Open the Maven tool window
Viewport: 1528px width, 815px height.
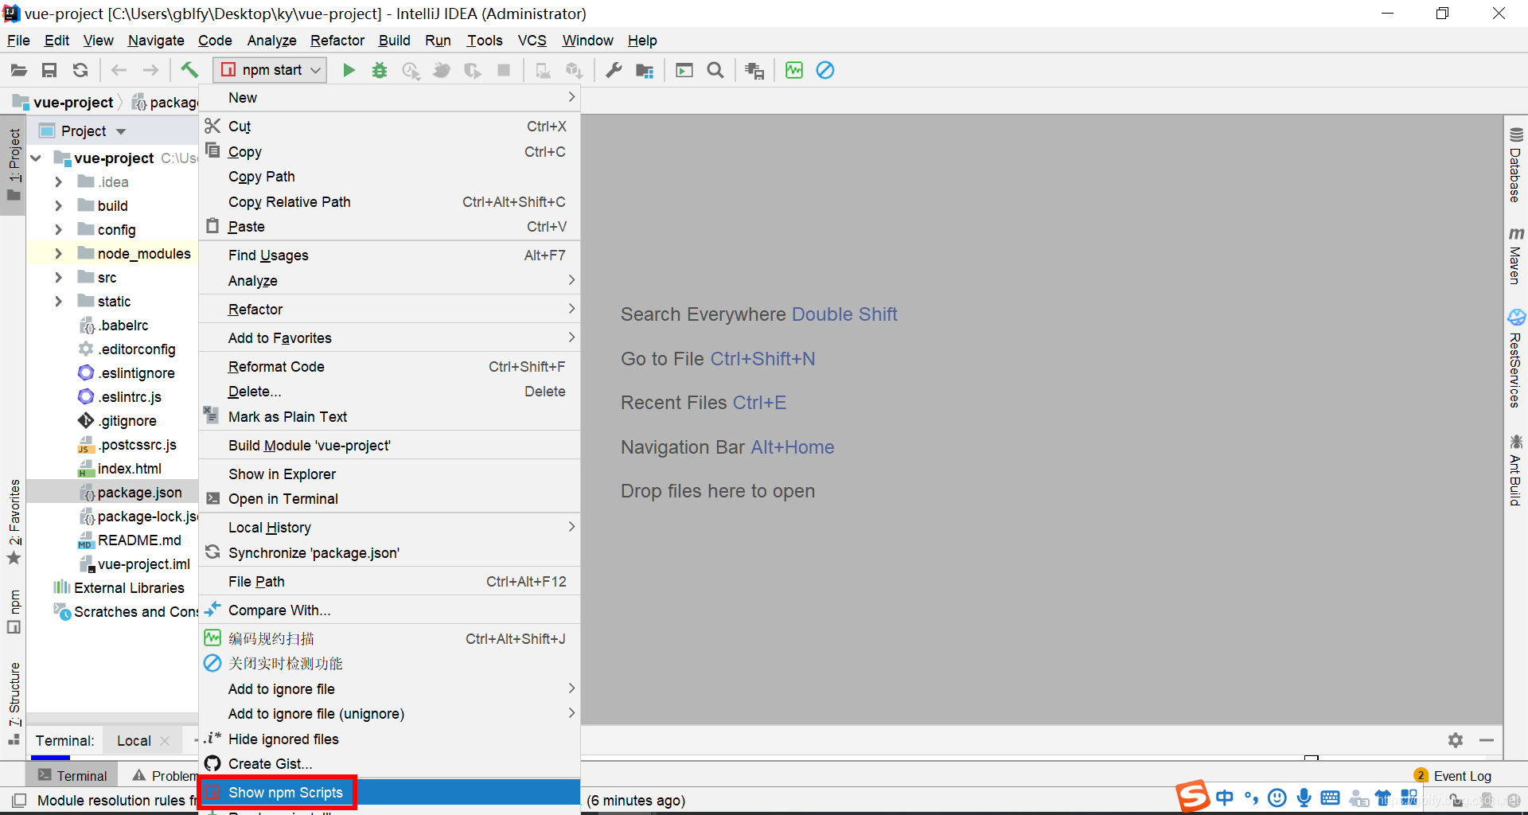(1515, 256)
